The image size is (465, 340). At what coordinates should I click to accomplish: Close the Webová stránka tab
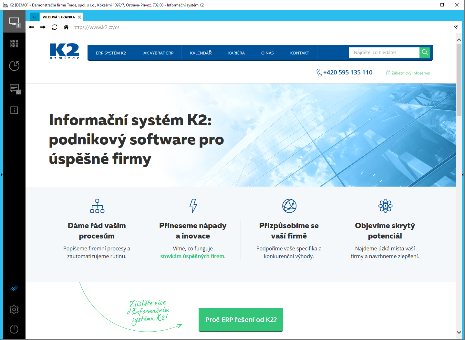[x=79, y=17]
